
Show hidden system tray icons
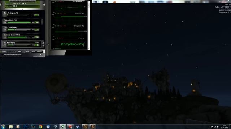209,127
